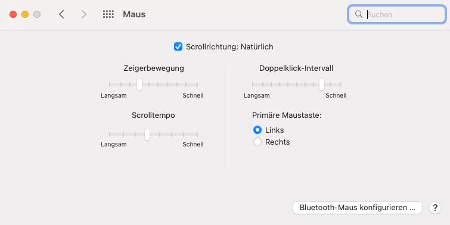Uncheck Scrollrichtung: Natürlich checkbox

point(178,46)
